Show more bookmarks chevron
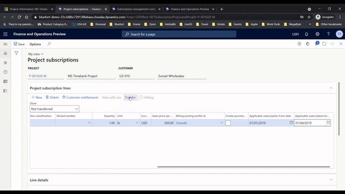The image size is (345, 194). pos(310,24)
